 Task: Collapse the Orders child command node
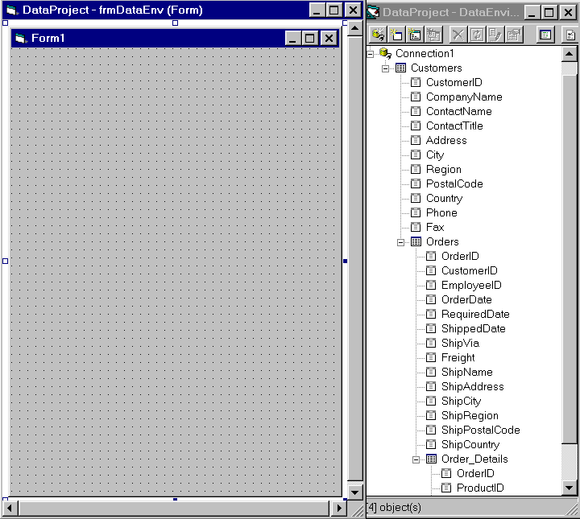point(400,242)
